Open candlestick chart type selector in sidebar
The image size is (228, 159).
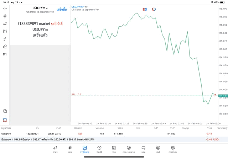(5, 16)
